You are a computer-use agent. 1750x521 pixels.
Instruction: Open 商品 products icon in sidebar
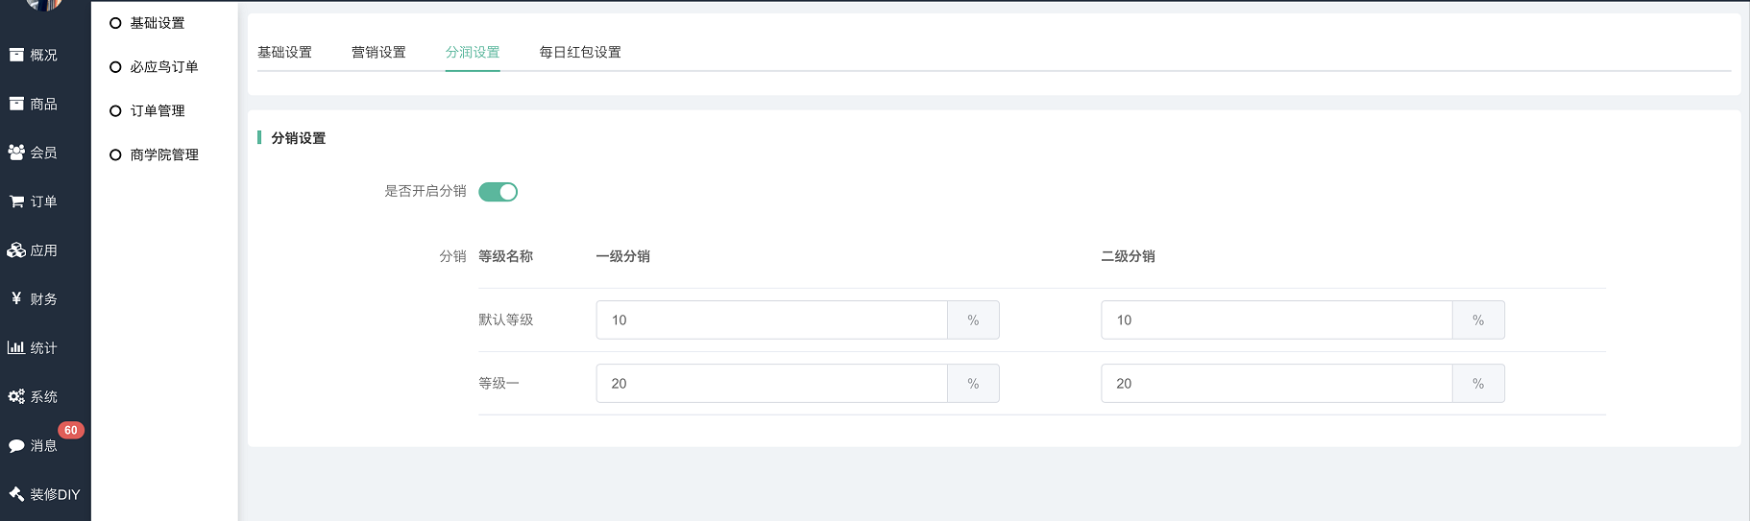(x=16, y=104)
